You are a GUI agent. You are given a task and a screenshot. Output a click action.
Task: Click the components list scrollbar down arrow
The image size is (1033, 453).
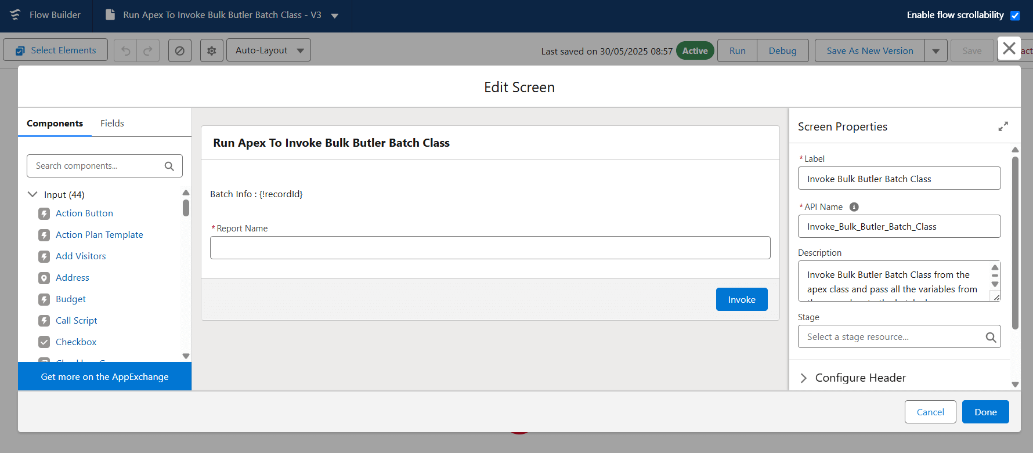pyautogui.click(x=186, y=356)
